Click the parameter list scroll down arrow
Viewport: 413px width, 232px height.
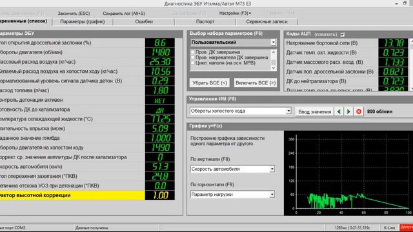[x=274, y=68]
